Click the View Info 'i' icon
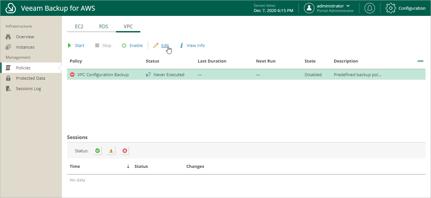The height and width of the screenshot is (198, 431). 182,45
